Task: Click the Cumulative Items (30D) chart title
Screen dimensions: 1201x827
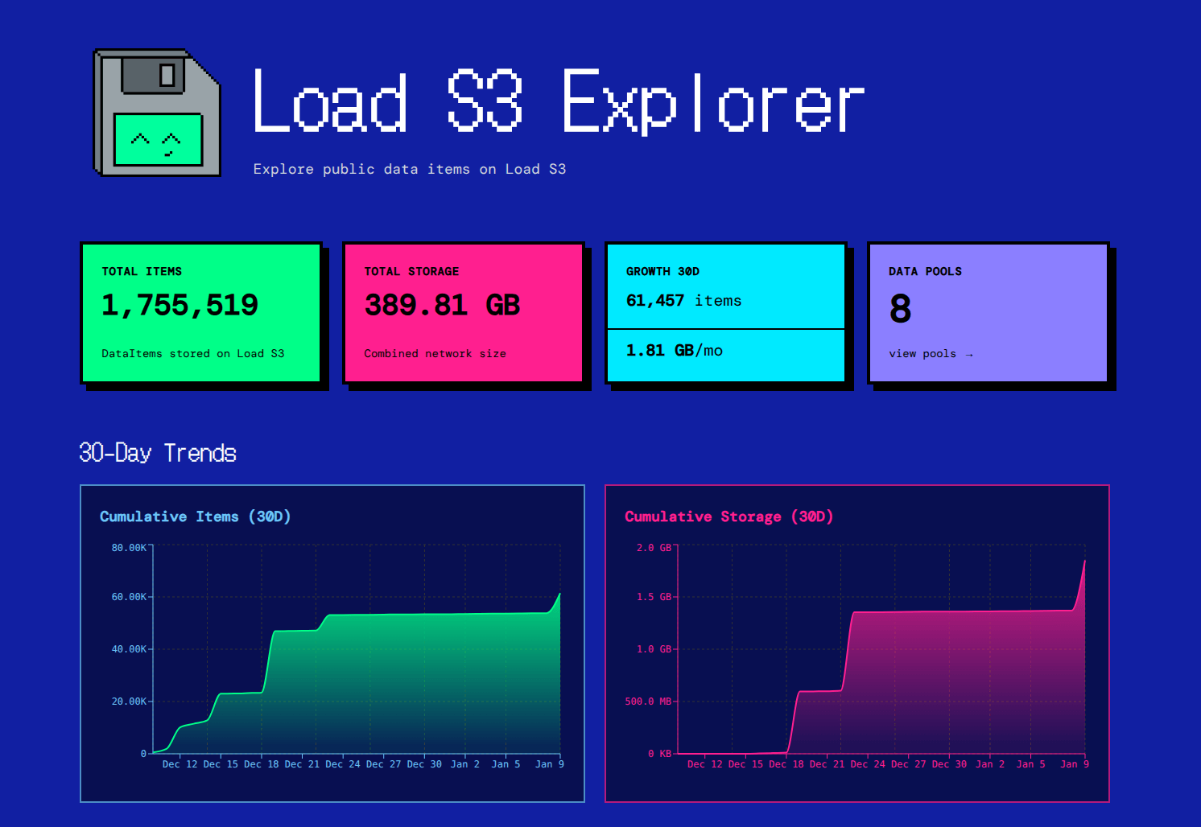Action: 195,516
